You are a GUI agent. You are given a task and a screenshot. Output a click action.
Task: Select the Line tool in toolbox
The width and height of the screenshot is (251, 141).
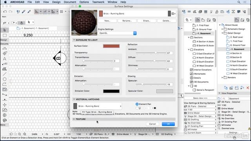(x=5, y=74)
